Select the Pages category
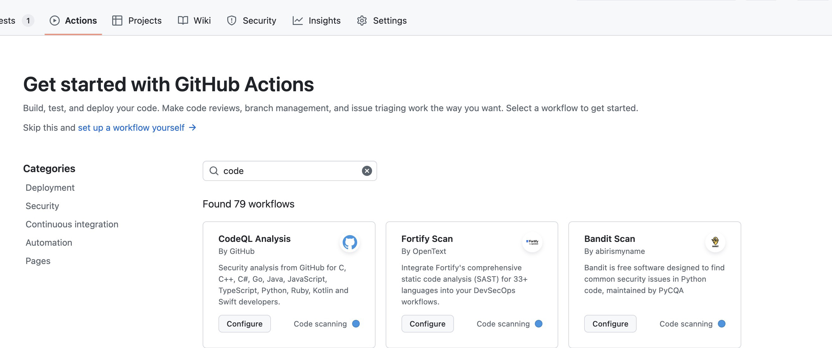 pos(38,261)
